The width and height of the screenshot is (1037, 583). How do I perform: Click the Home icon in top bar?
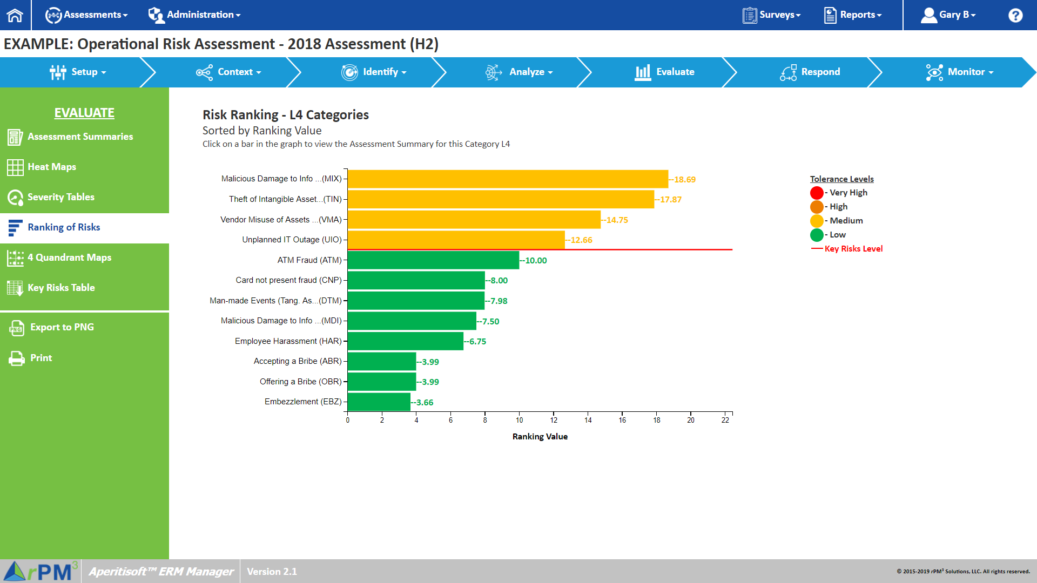[15, 15]
